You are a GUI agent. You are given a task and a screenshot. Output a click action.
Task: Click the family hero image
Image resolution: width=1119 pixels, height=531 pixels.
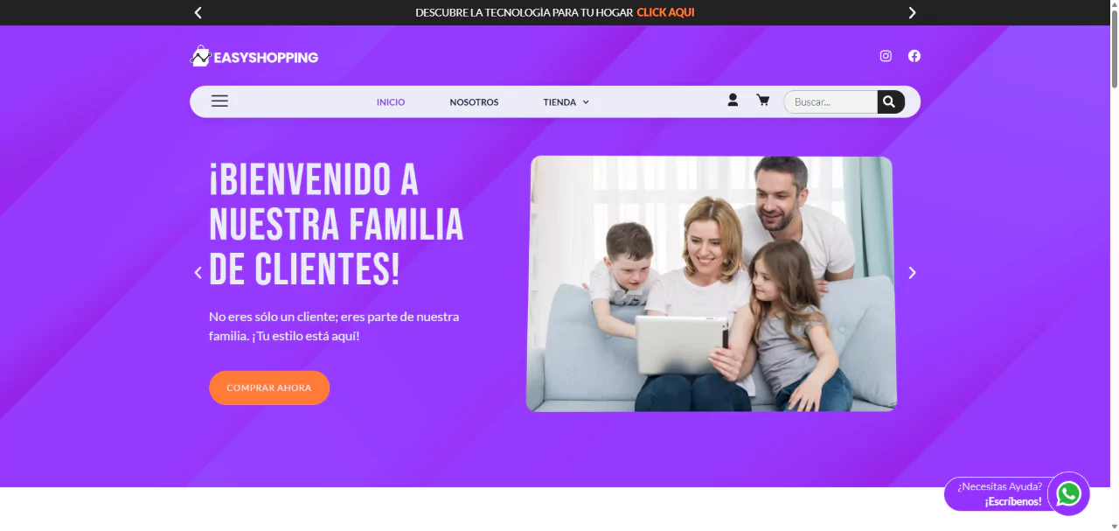tap(711, 283)
